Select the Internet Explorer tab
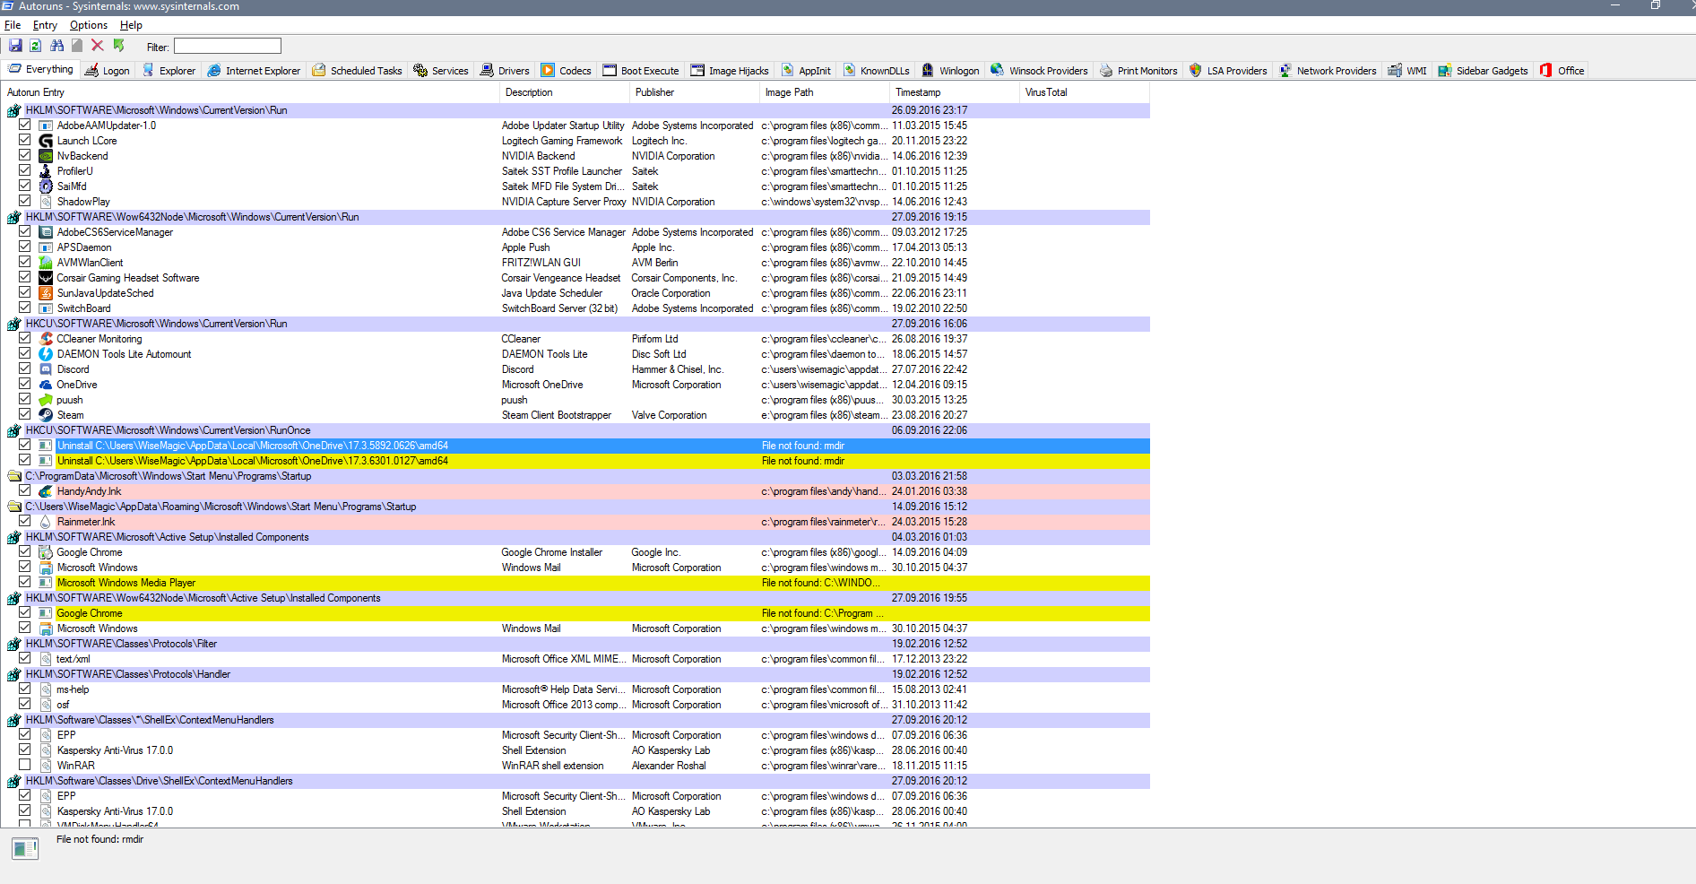The image size is (1696, 884). point(254,71)
